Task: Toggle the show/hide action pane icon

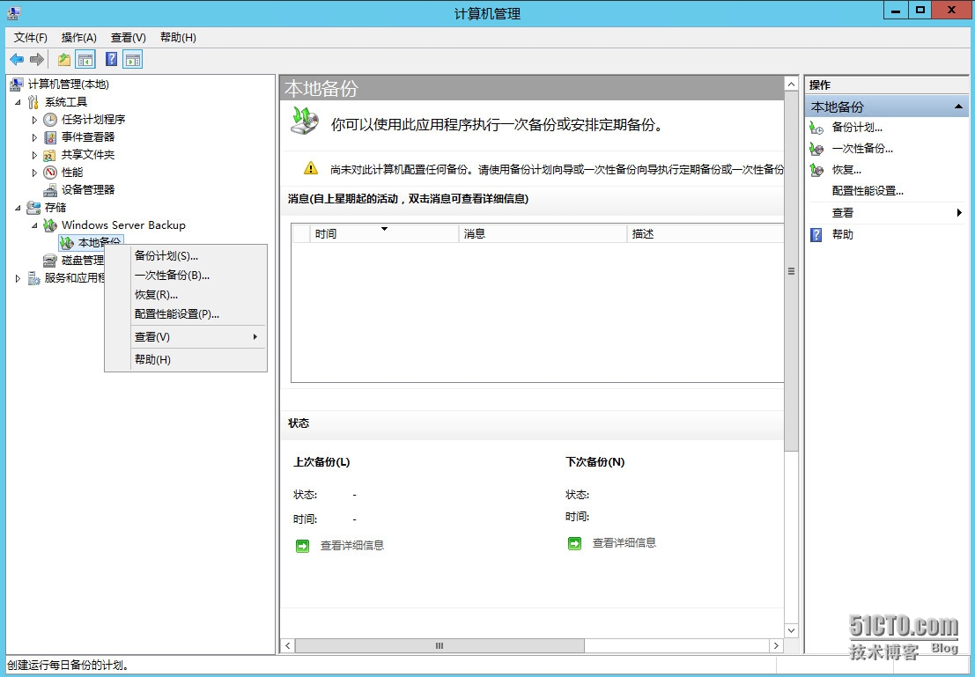Action: point(132,60)
